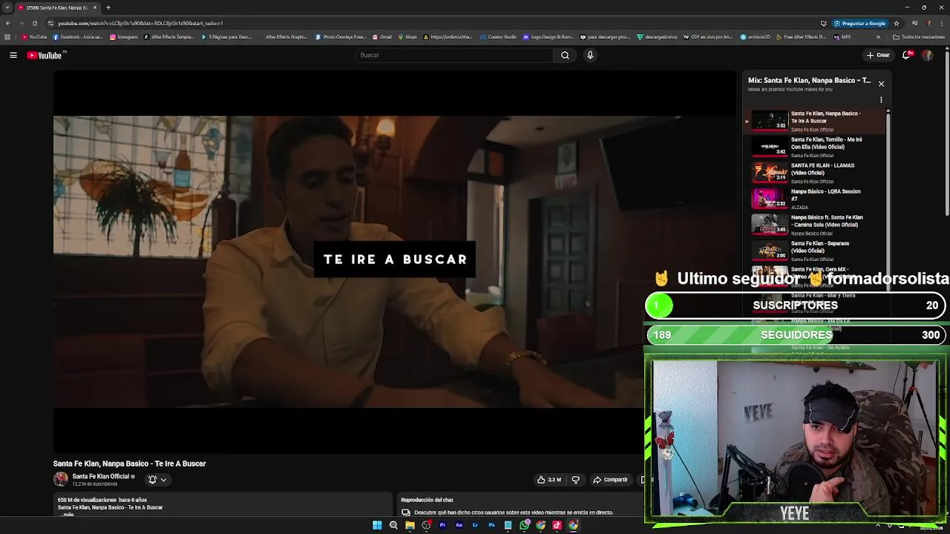Select current Te Ire A Buscar playlist item

816,120
